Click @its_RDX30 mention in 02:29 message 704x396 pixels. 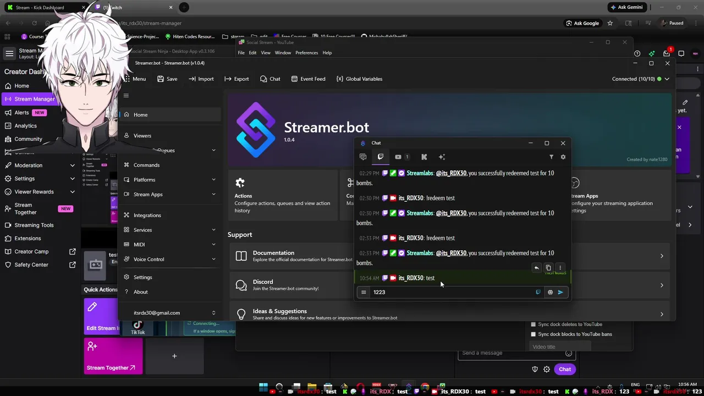[451, 173]
